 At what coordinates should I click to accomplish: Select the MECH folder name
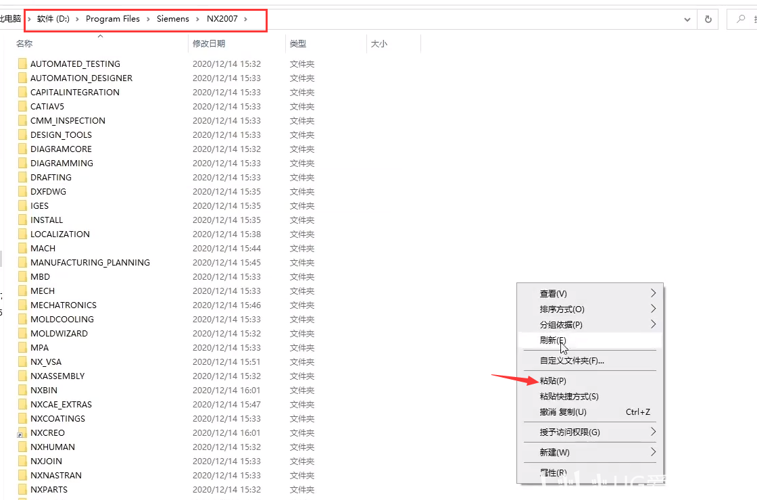pyautogui.click(x=43, y=291)
